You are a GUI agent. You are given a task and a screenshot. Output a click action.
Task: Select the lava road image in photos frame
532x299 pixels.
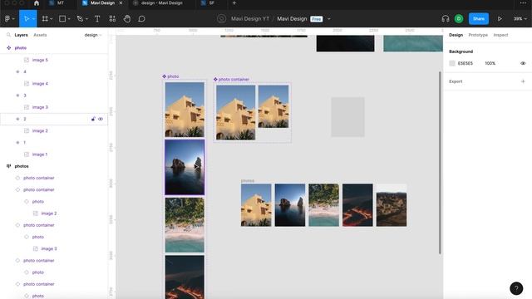click(357, 205)
